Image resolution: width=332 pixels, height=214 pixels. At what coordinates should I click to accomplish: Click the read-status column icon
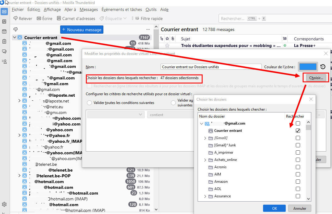tap(285, 38)
